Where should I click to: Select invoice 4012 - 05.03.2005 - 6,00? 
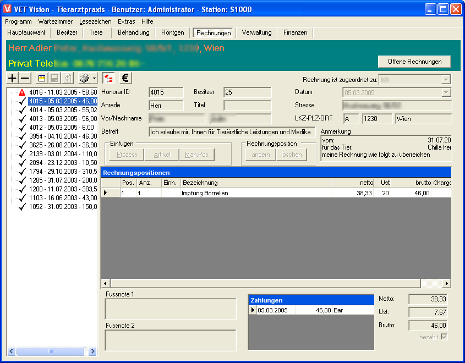tap(62, 128)
